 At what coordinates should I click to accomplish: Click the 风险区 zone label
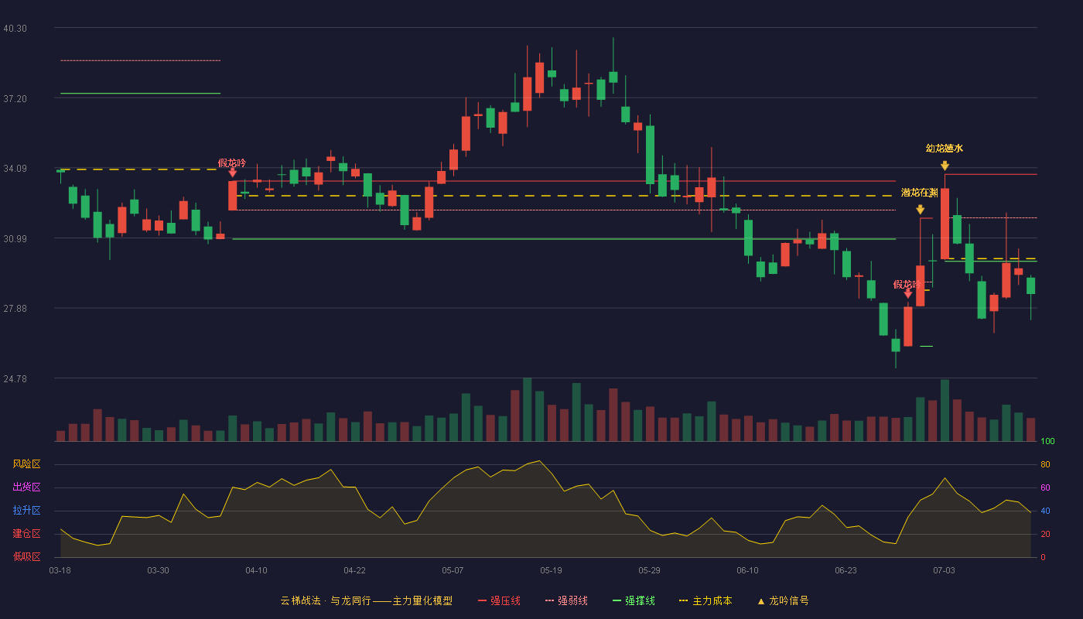(26, 464)
